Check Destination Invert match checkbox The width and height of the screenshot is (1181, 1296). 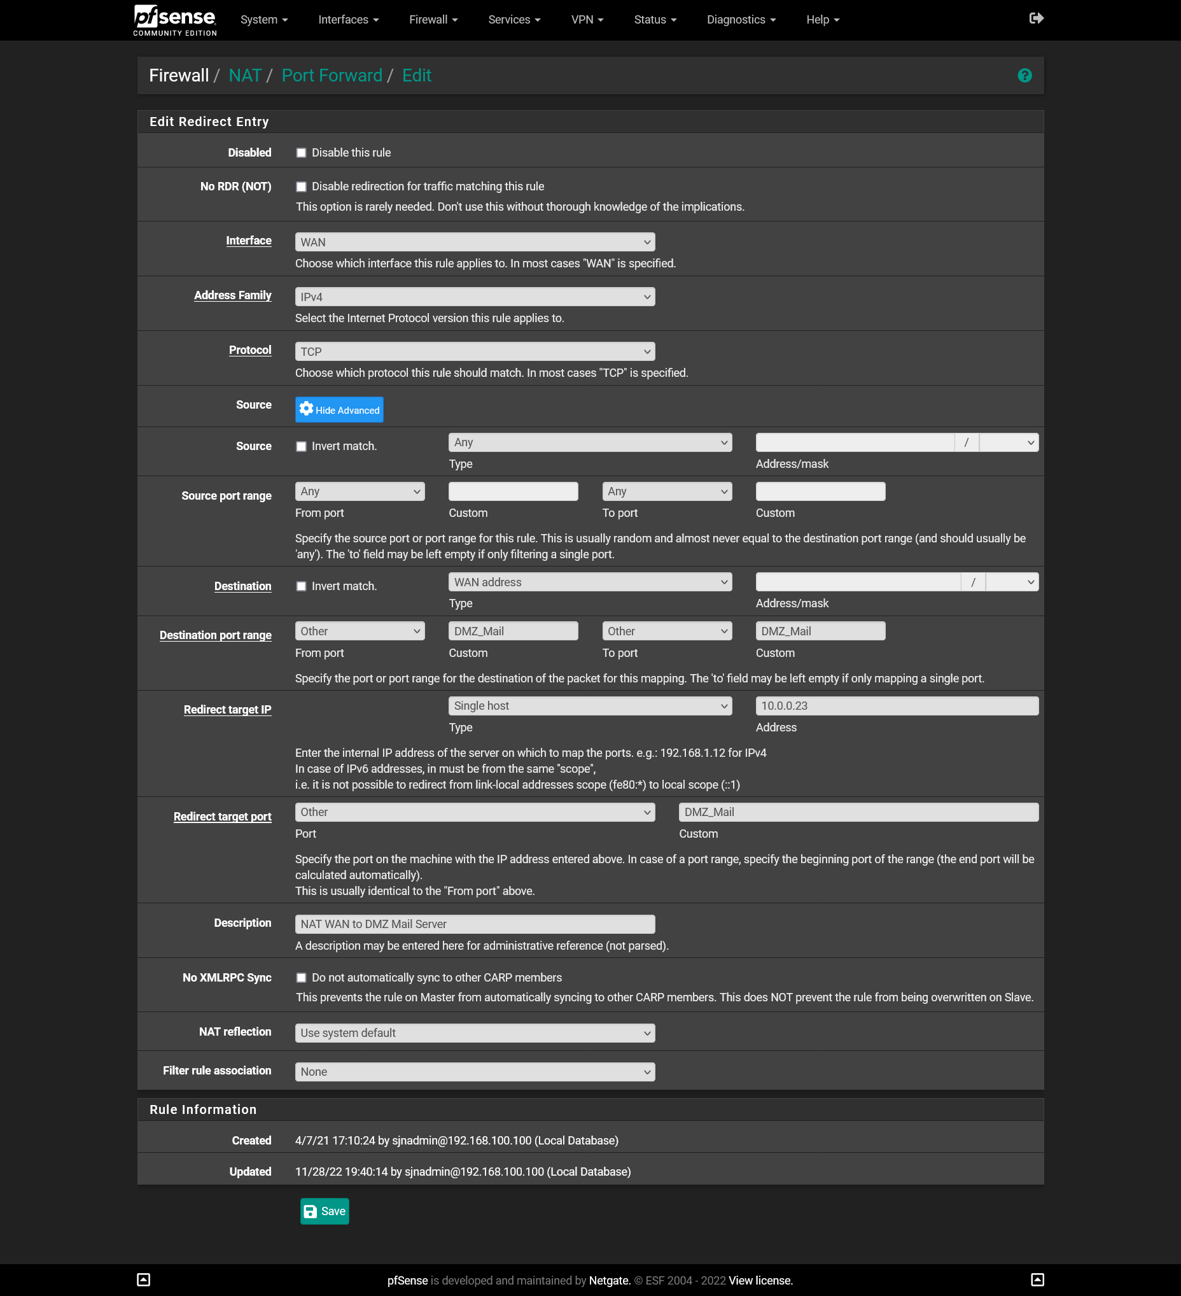click(301, 586)
